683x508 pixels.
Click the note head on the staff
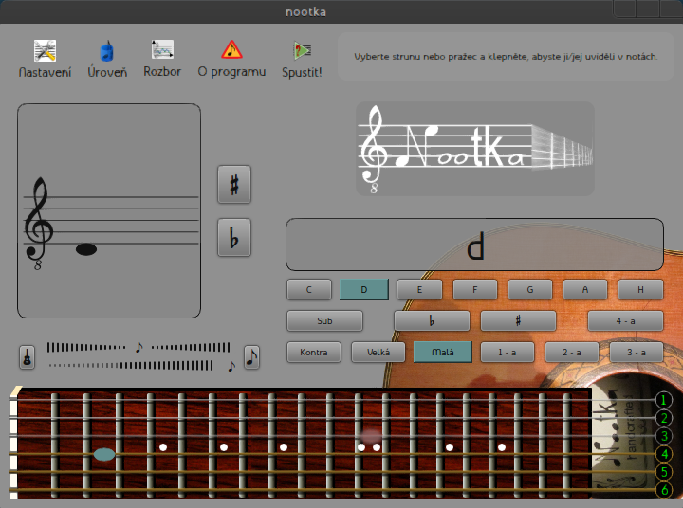pyautogui.click(x=86, y=249)
